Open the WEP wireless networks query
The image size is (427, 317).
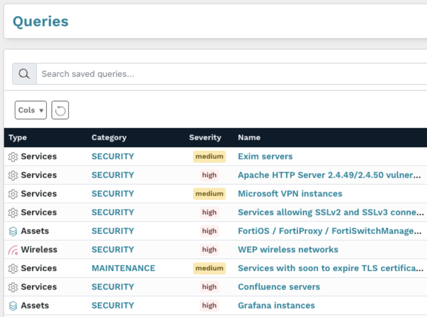click(288, 249)
